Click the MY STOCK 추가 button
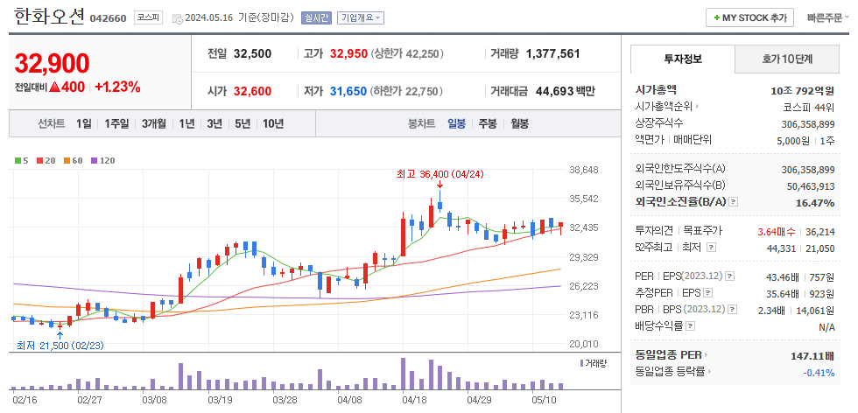Viewport: 858px width, 413px height. [x=749, y=17]
